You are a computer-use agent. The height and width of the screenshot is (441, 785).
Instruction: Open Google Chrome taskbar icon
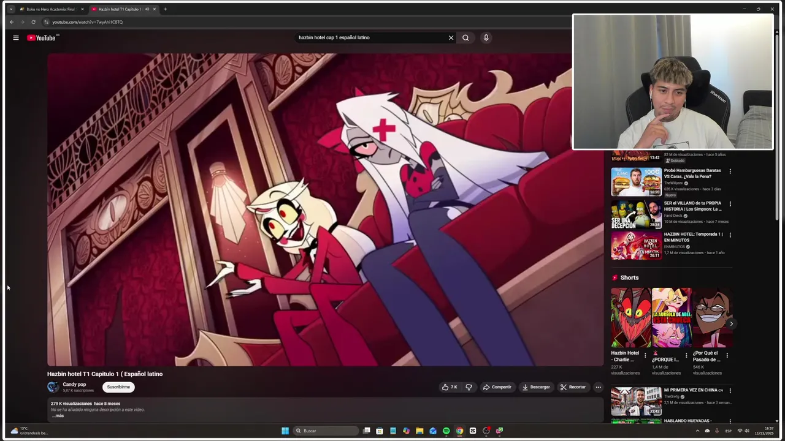[459, 431]
